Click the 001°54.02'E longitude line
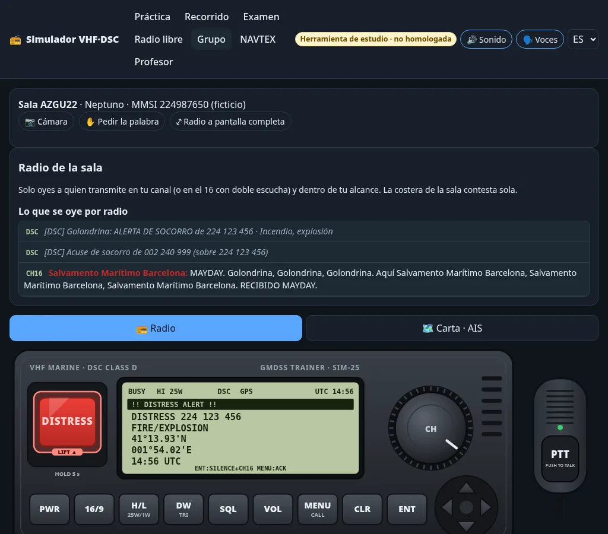The image size is (608, 534). pos(161,450)
